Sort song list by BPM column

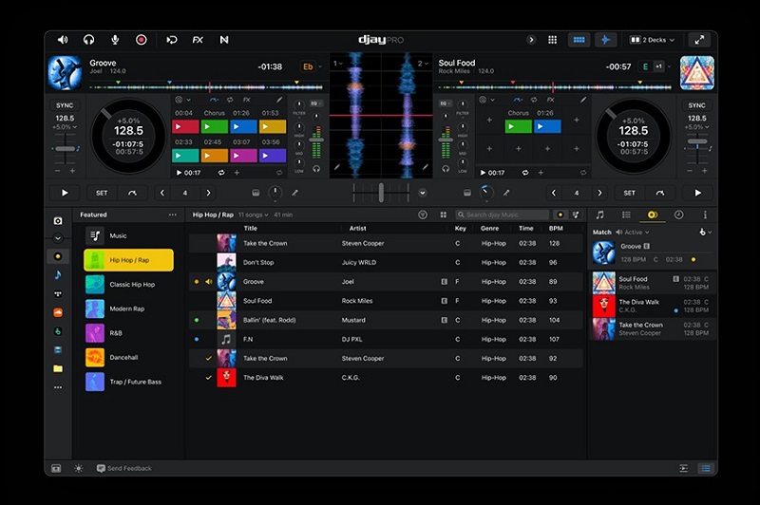[x=556, y=228]
